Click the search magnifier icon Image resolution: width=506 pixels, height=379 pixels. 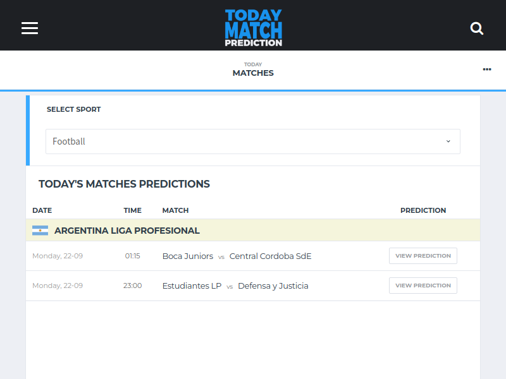pos(477,28)
